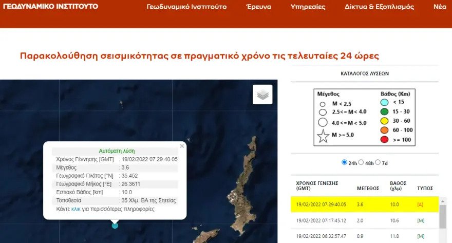
Task: Select the highlighted 07:29:40.05 earthquake row
Action: pyautogui.click(x=365, y=204)
